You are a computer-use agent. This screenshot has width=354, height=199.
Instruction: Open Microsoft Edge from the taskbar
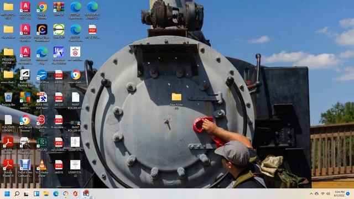[x=56, y=194]
